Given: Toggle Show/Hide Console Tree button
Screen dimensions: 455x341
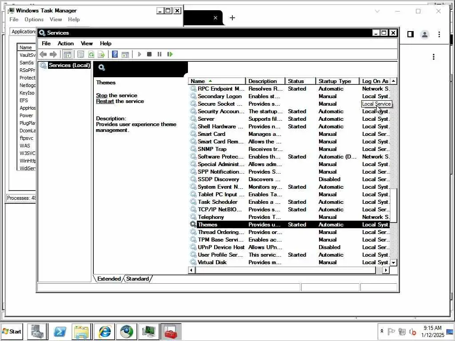Looking at the screenshot, I should pos(68,54).
